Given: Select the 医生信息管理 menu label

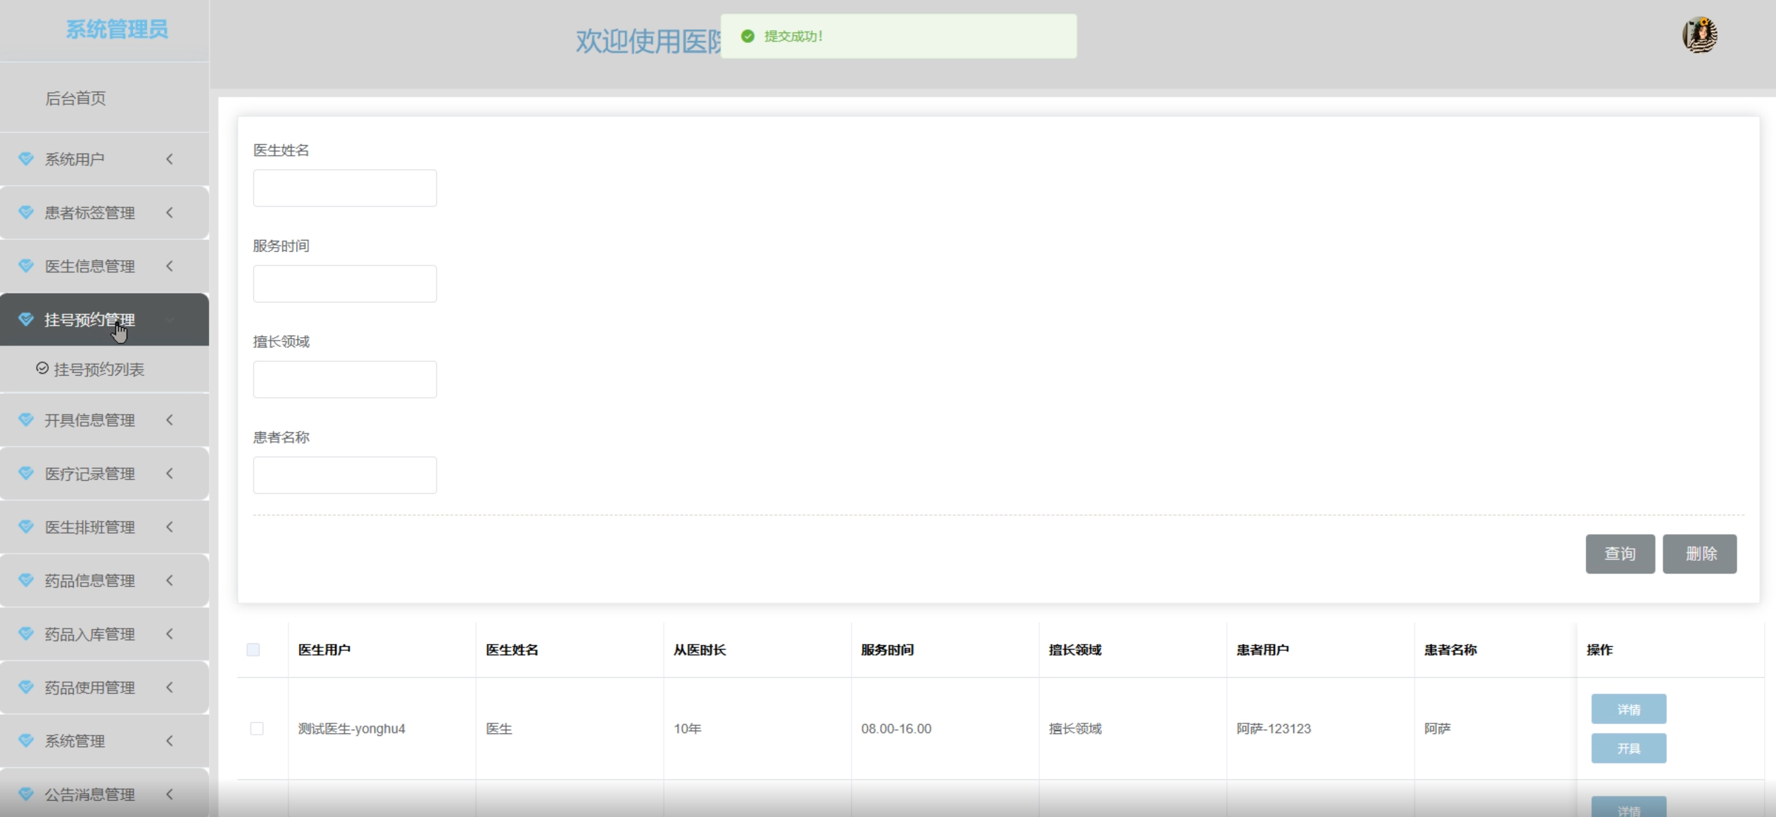Looking at the screenshot, I should [x=90, y=266].
